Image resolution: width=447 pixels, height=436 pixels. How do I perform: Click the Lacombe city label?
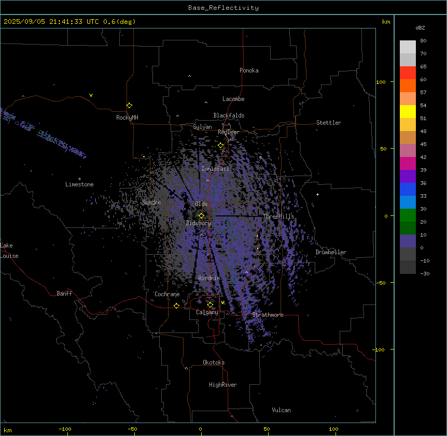click(x=233, y=99)
